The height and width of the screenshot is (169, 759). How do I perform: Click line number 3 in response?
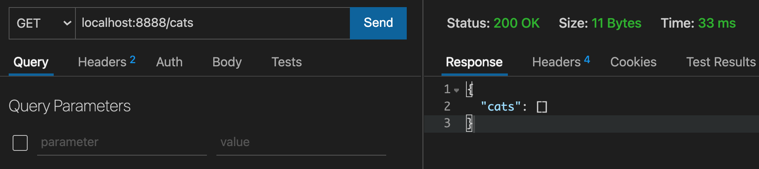tap(447, 123)
